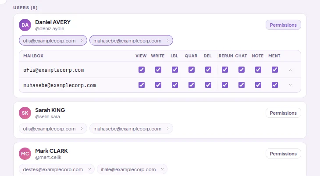320x176 pixels.
Task: Toggle NOTE permission for muhasebe@examplecorp.com
Action: [258, 85]
